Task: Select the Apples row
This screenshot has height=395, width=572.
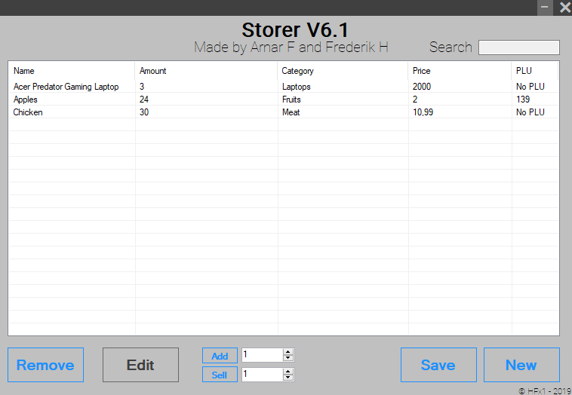Action: (284, 99)
